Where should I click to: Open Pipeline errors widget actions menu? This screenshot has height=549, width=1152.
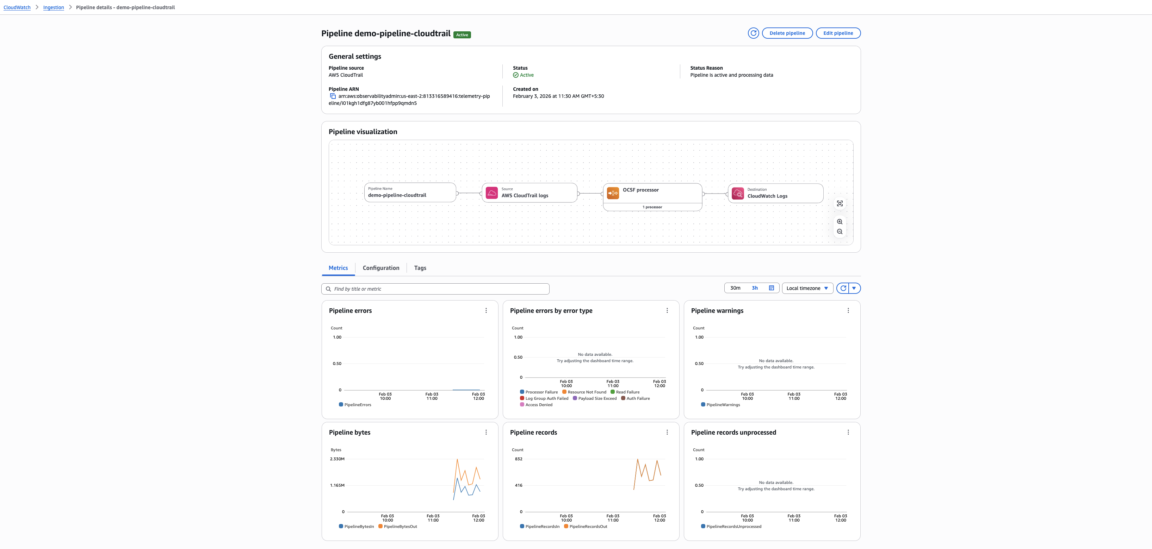(x=486, y=310)
